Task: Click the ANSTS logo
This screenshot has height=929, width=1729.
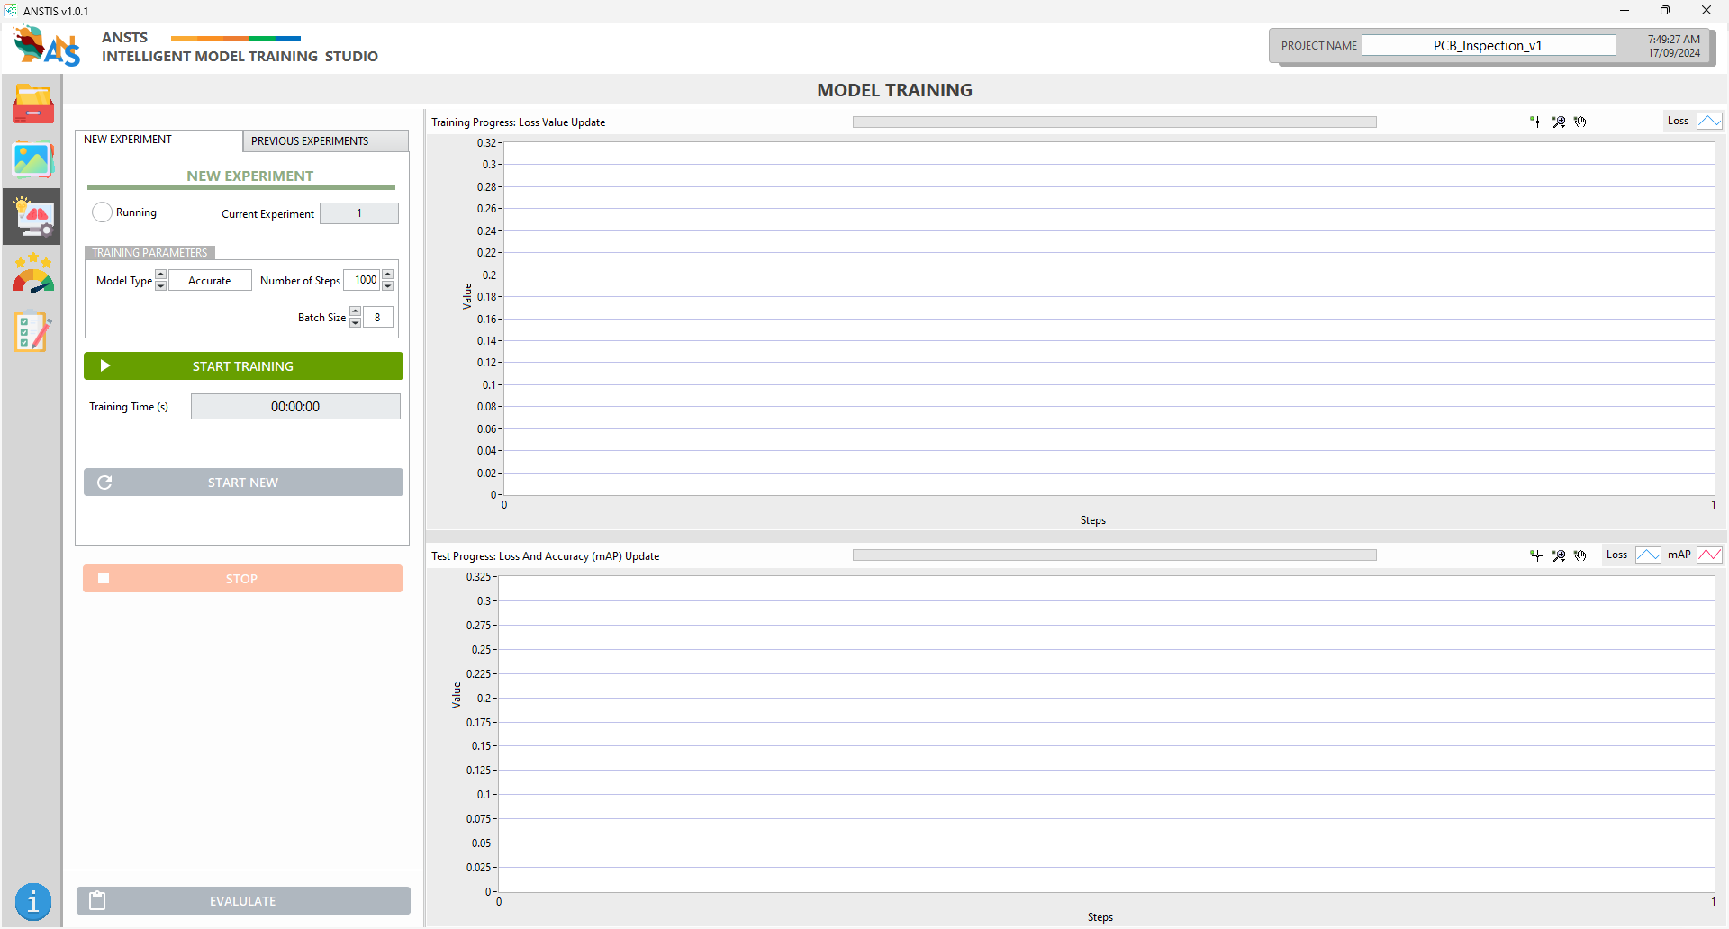Action: (x=47, y=45)
